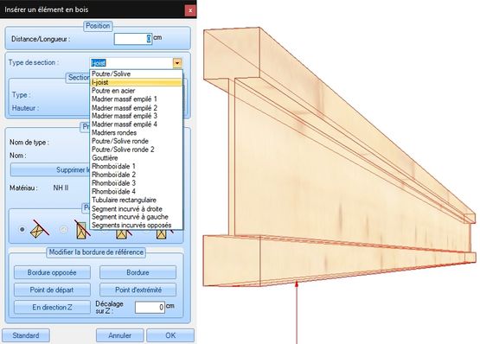Choose 'Tubulaire rectangulaire' section type
Image resolution: width=480 pixels, height=344 pixels.
coord(137,201)
